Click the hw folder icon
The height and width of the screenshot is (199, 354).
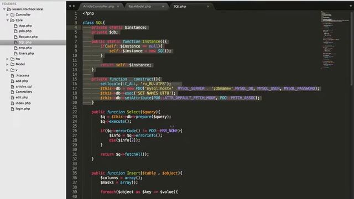coord(12,59)
